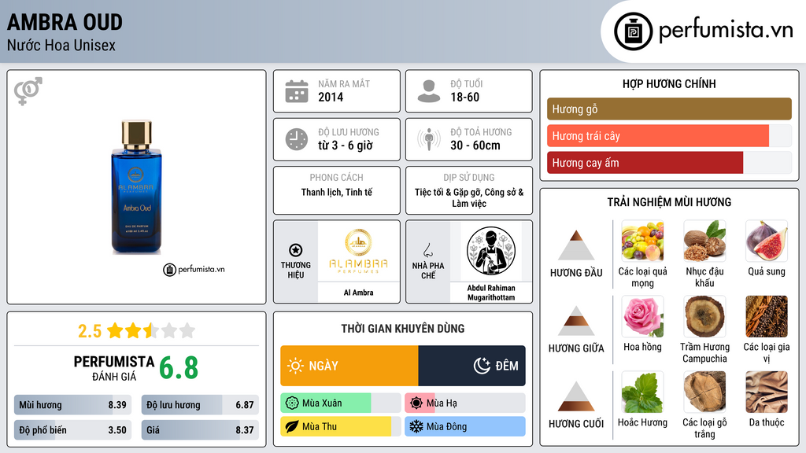The image size is (806, 453).
Task: Select the Đêm nighttime bar
Action: (472, 366)
